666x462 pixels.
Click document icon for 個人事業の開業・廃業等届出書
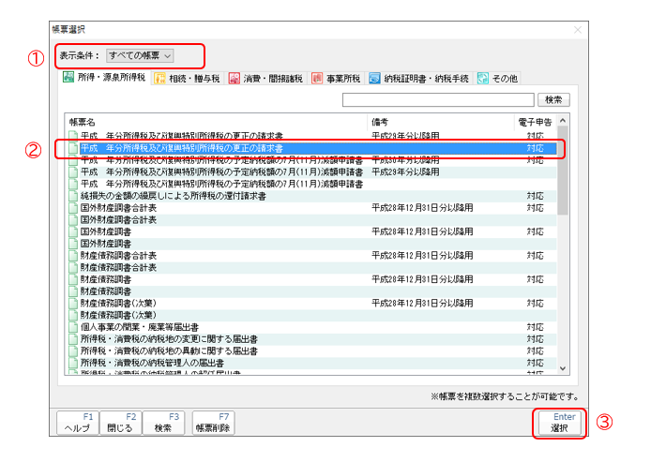tap(73, 327)
